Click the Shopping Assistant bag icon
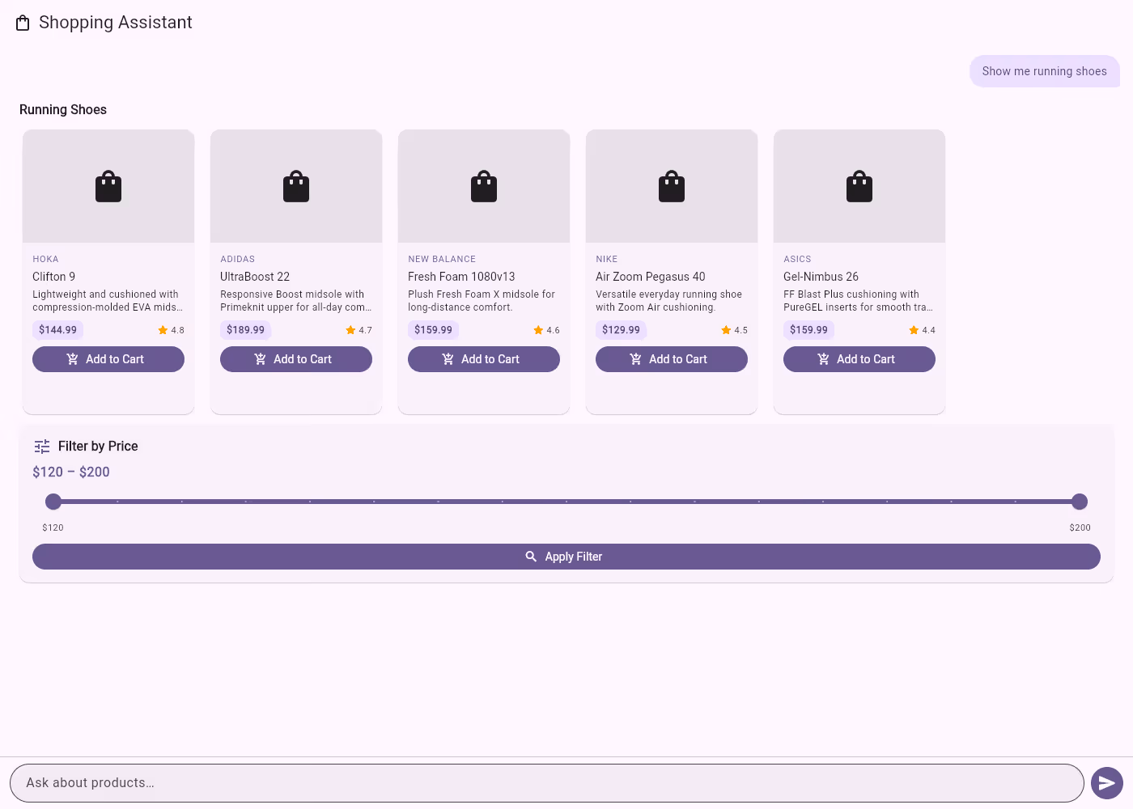1133x809 pixels. click(23, 23)
